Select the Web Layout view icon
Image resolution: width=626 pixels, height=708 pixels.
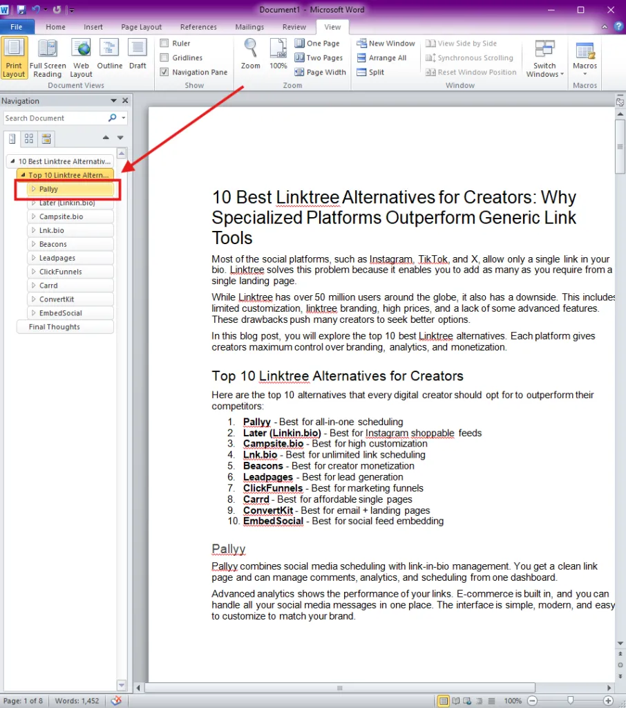(82, 58)
